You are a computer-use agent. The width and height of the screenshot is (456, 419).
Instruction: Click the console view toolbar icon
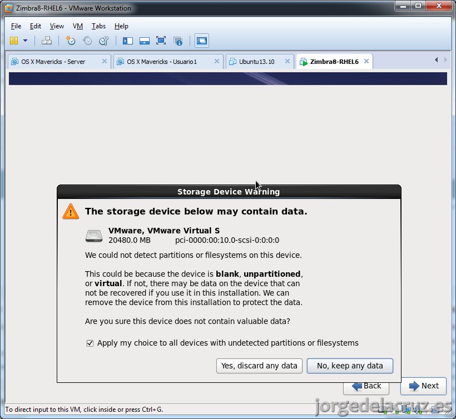[201, 41]
